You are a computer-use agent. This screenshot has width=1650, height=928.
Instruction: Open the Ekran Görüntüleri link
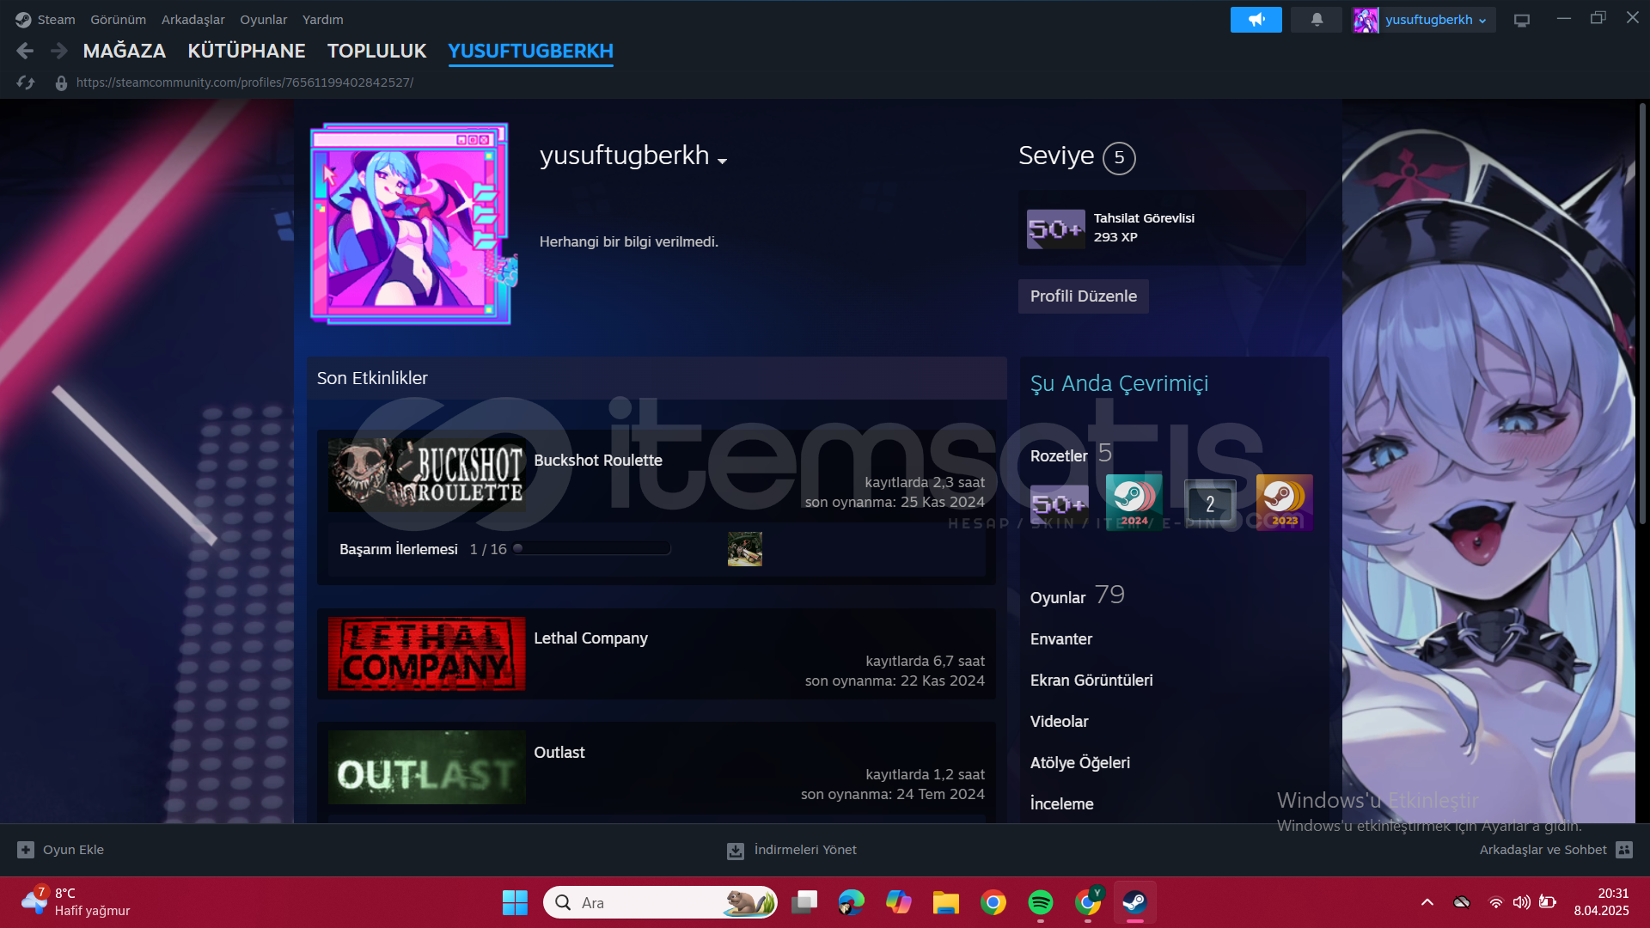1091,681
